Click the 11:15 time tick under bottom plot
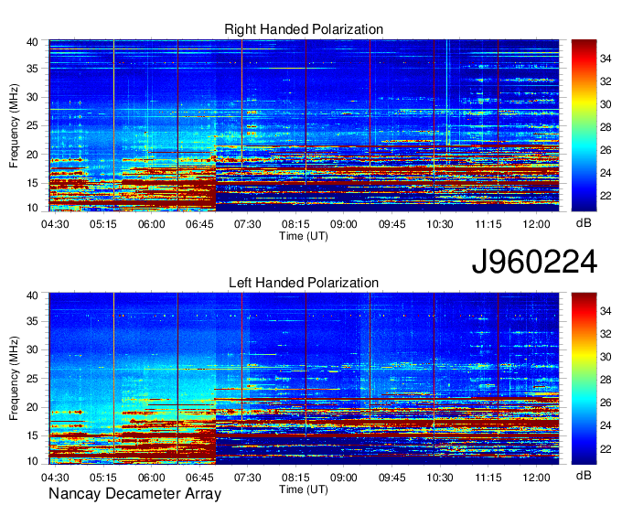The height and width of the screenshot is (505, 622). [488, 478]
